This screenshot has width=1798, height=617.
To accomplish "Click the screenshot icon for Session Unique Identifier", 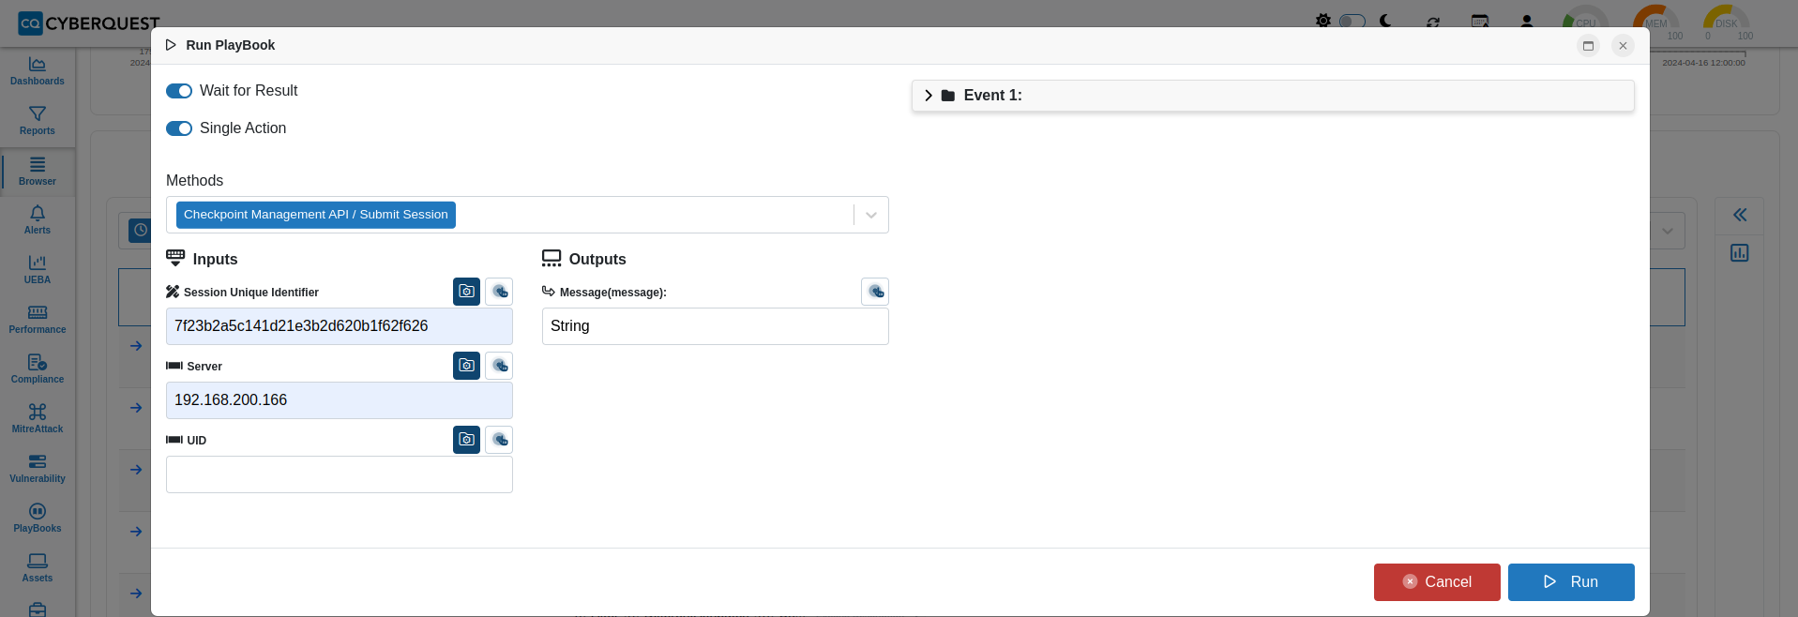I will tap(466, 292).
